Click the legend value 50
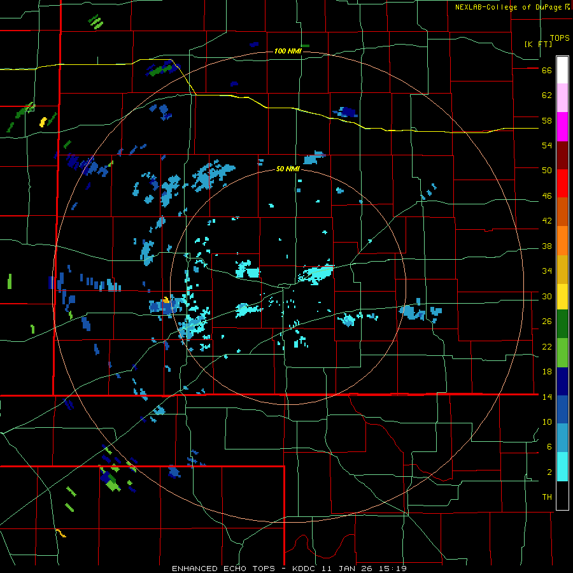The height and width of the screenshot is (573, 573). [x=547, y=171]
